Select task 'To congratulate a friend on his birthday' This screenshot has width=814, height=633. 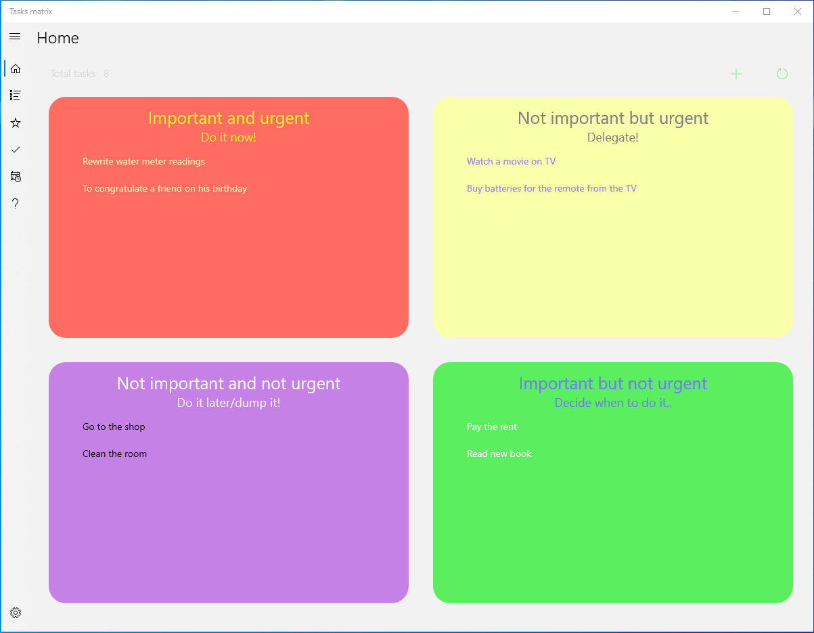point(165,188)
